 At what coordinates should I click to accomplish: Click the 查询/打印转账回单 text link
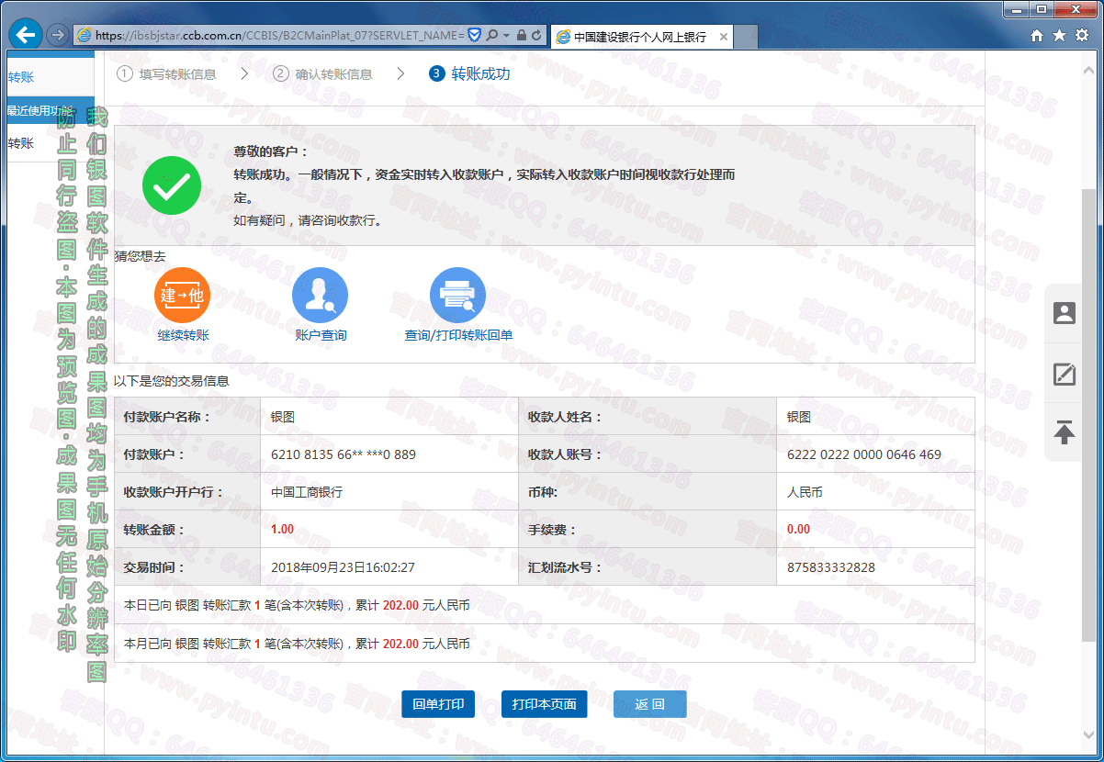[459, 336]
